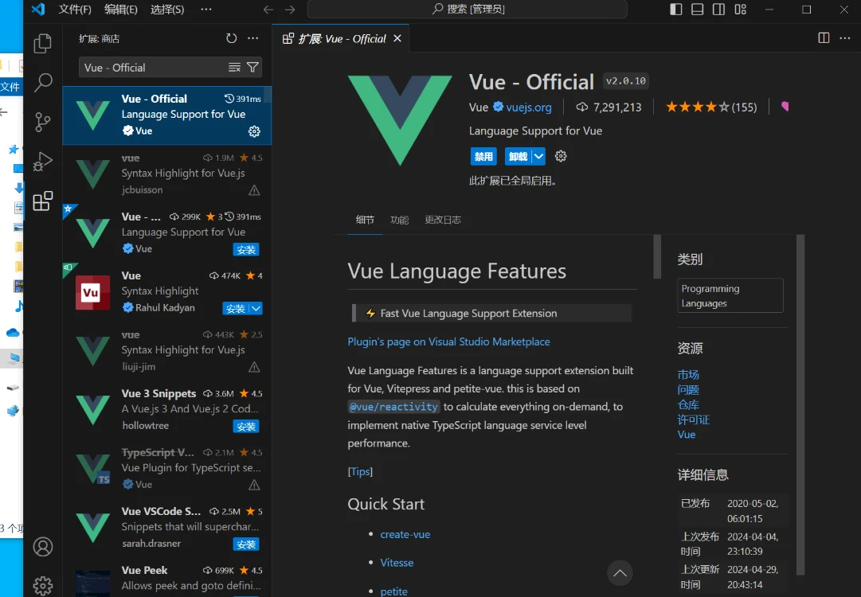This screenshot has width=861, height=597.
Task: Follow the @vue/reactivity link
Action: [393, 407]
